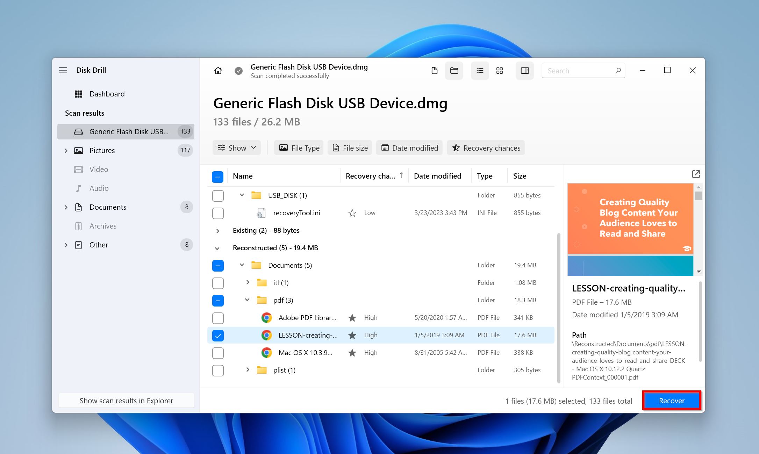Switch to grid view layout icon
This screenshot has width=759, height=454.
[499, 71]
